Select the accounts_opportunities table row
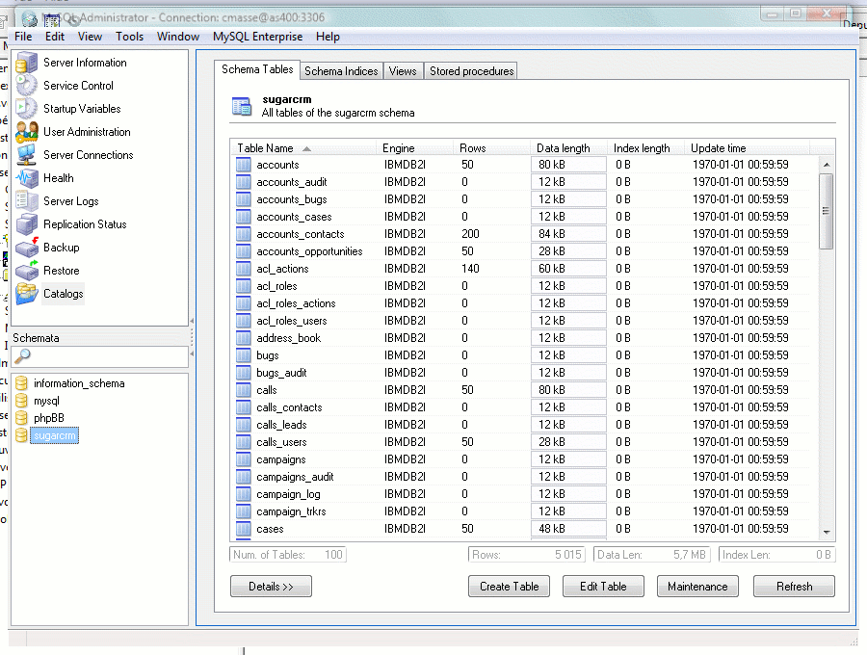Viewport: 867px width, 655px height. coord(524,251)
